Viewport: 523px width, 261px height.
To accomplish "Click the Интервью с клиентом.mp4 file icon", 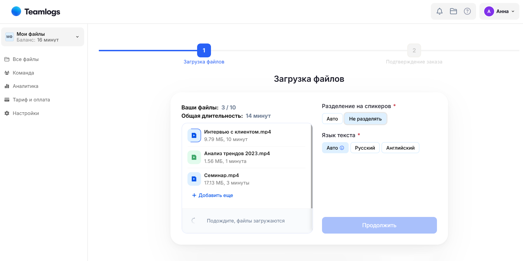I will 194,135.
